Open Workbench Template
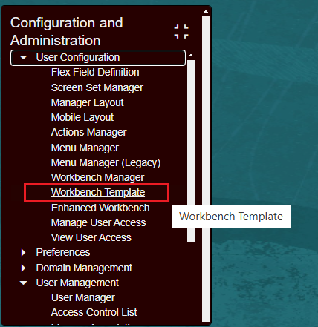The height and width of the screenshot is (327, 318). coord(98,192)
